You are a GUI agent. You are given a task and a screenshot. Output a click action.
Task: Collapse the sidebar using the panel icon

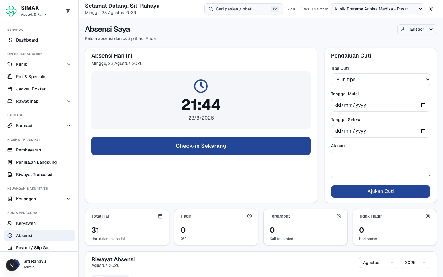(68, 11)
